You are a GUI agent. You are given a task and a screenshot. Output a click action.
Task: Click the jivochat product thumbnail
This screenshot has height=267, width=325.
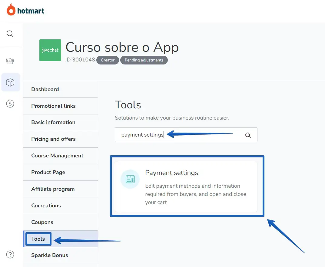tap(50, 50)
